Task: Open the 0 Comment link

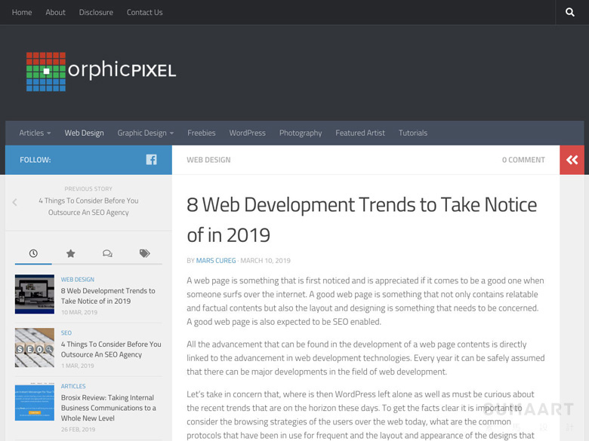Action: (x=523, y=160)
